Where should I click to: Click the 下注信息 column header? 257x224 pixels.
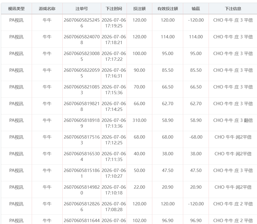(x=233, y=8)
